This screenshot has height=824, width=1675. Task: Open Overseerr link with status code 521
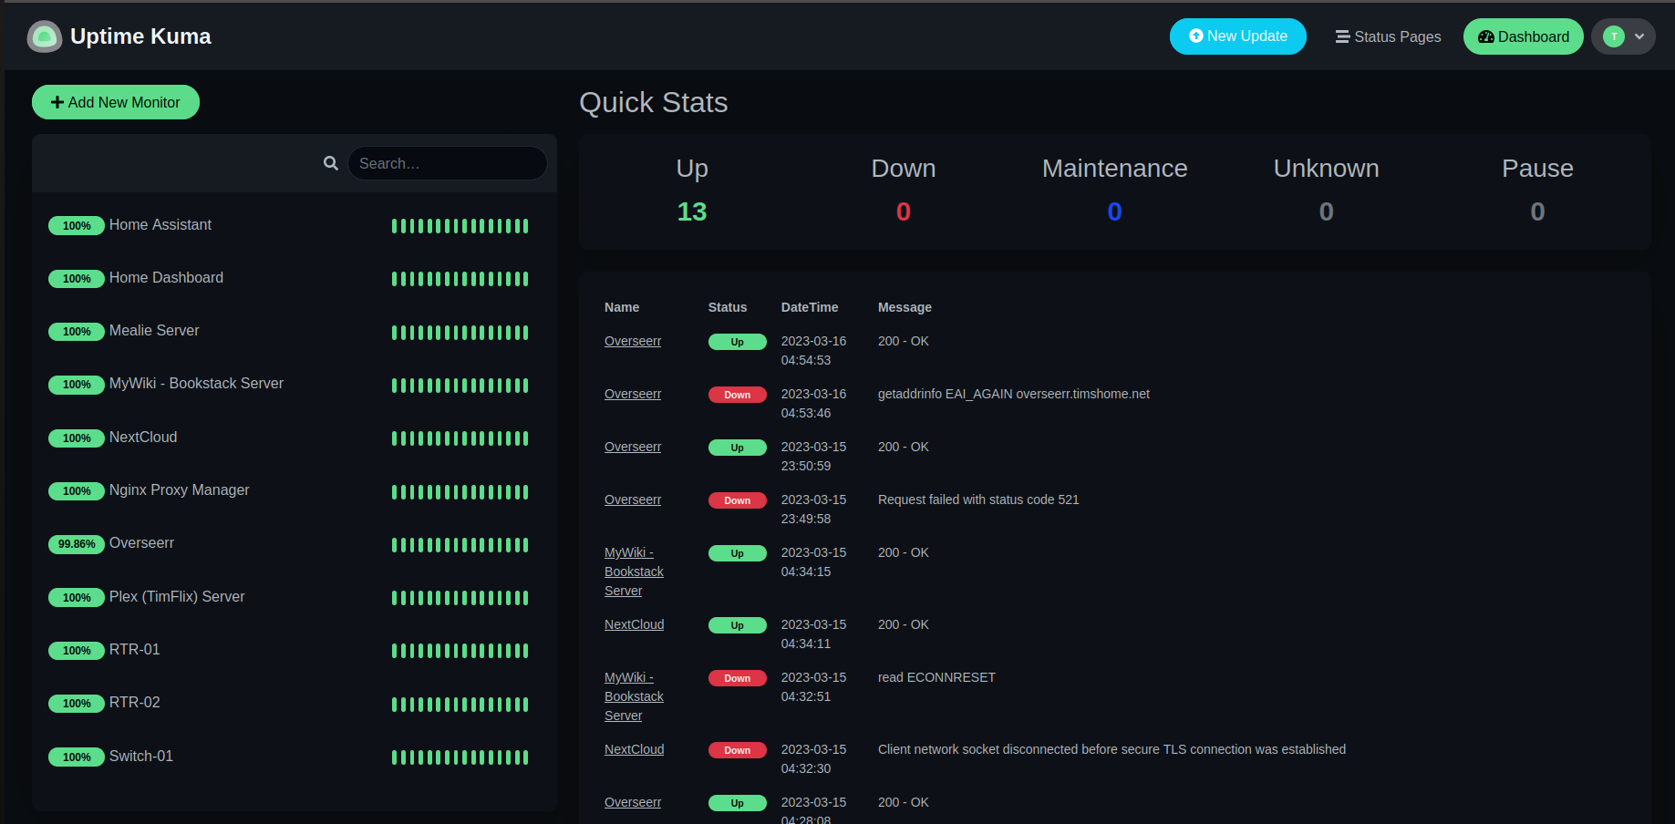pyautogui.click(x=633, y=500)
